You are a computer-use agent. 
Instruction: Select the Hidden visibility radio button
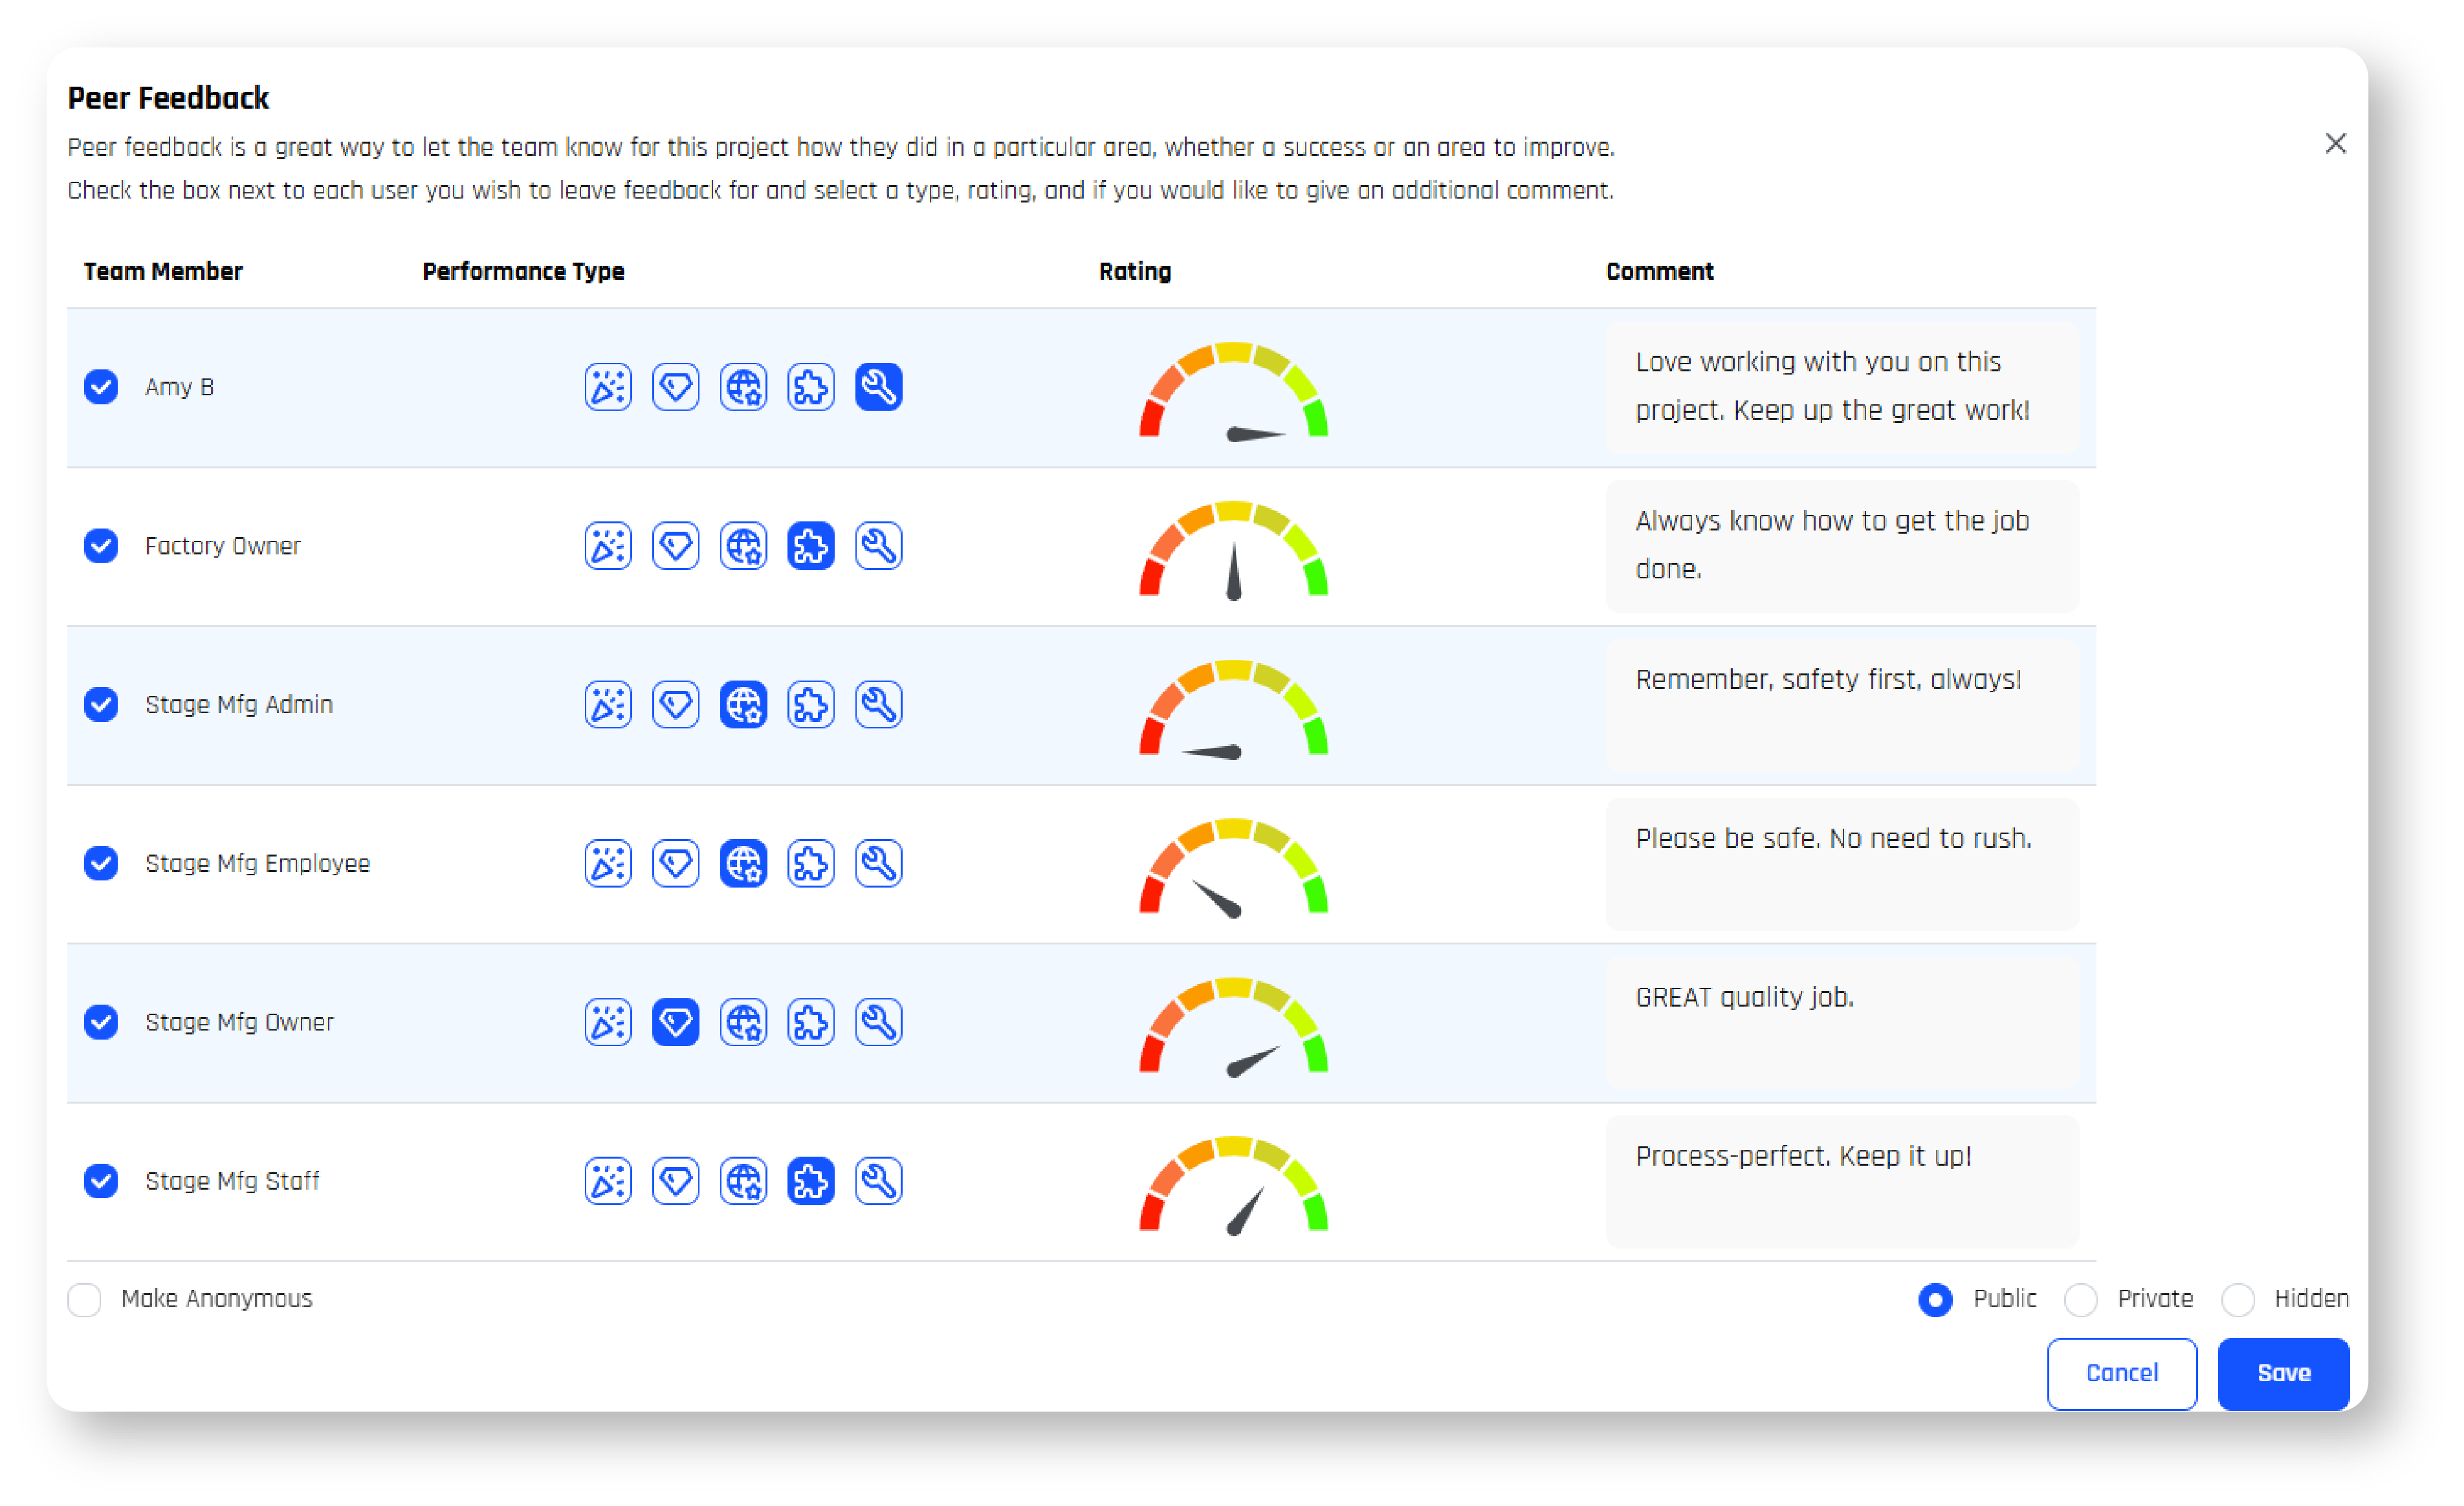pos(2237,1300)
